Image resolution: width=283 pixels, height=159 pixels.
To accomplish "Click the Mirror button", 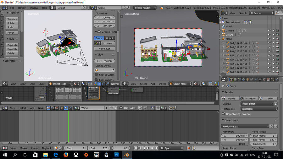I will coord(12,33).
